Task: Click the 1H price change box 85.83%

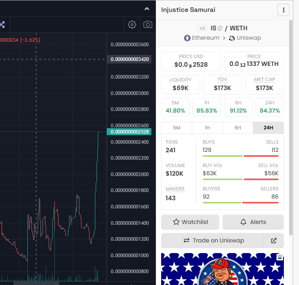Action: pyautogui.click(x=207, y=107)
